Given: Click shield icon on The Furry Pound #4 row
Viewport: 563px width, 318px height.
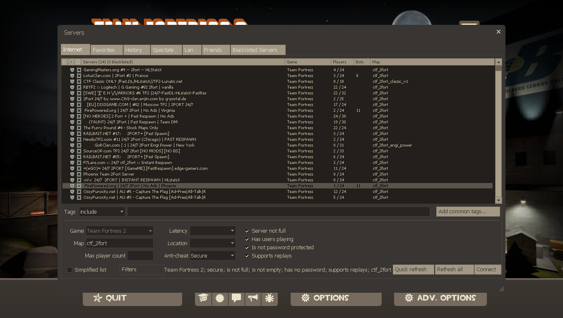Looking at the screenshot, I should point(72,128).
